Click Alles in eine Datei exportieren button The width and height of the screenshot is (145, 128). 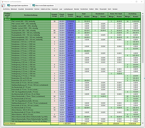[x=43, y=6]
